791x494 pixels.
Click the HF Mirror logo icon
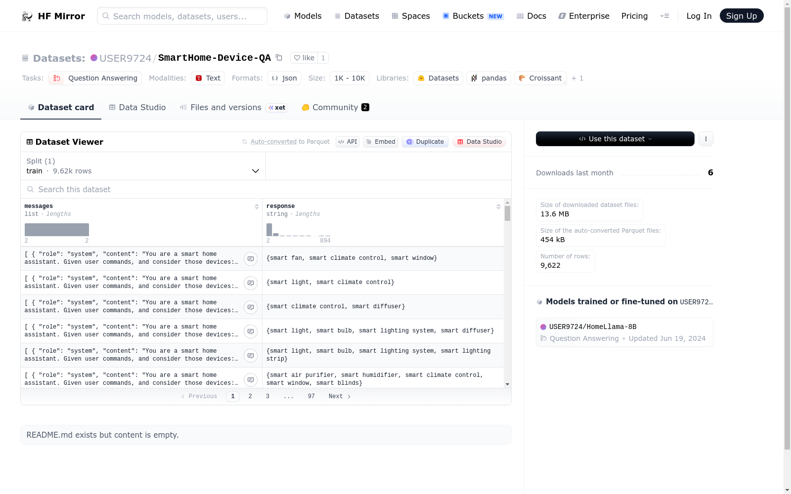pyautogui.click(x=27, y=16)
